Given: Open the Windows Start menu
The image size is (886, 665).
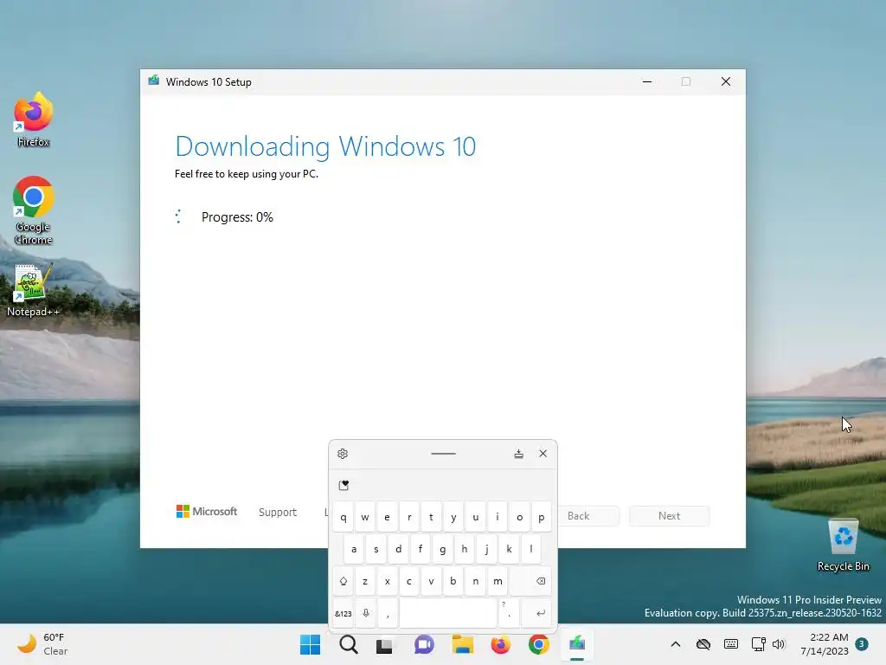Looking at the screenshot, I should click(311, 644).
